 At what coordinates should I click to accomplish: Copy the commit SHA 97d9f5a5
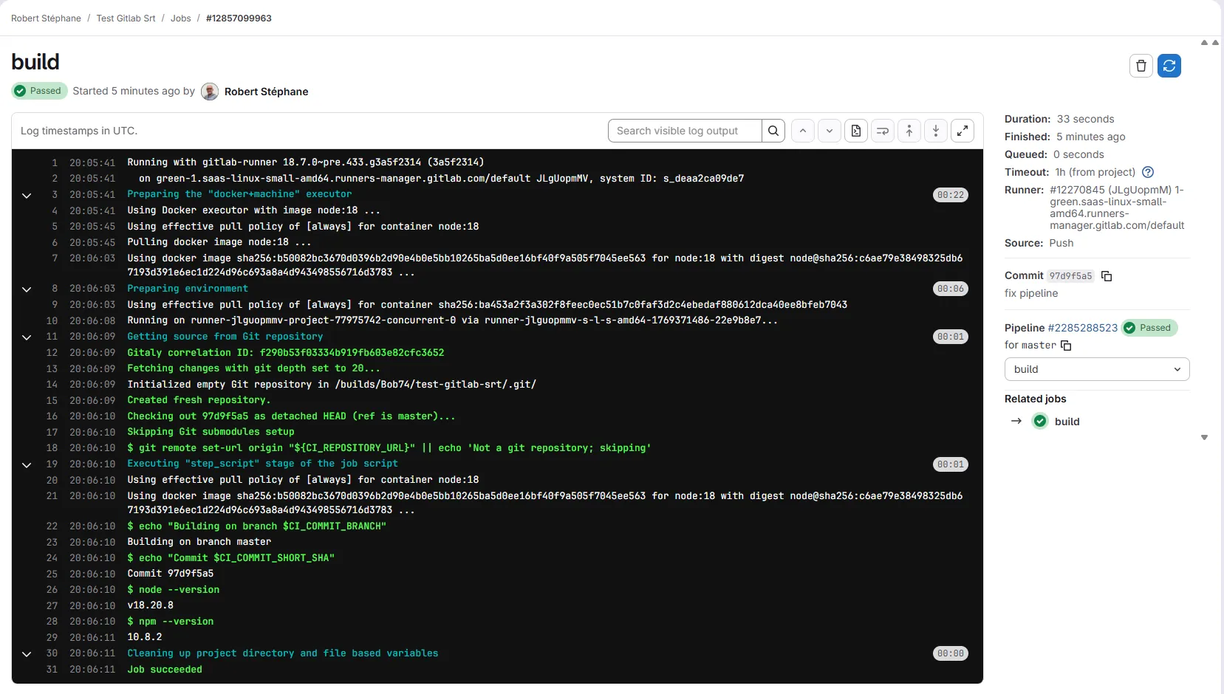pos(1106,275)
